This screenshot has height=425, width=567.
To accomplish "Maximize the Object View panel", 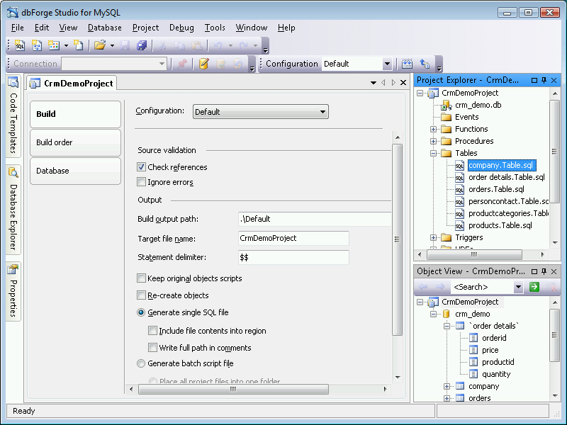I will tap(534, 271).
